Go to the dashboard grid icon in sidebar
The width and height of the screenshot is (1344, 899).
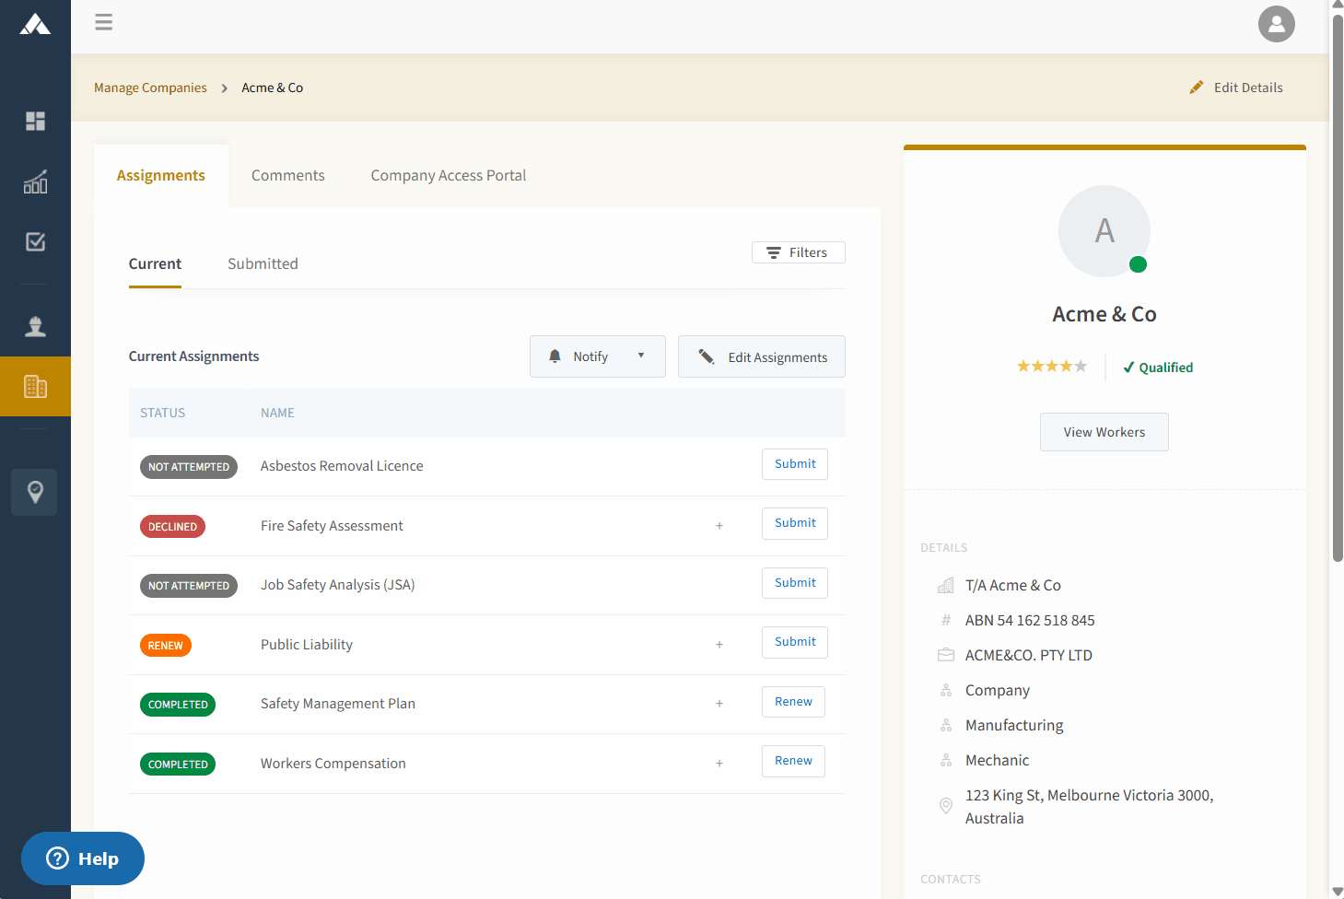tap(35, 121)
